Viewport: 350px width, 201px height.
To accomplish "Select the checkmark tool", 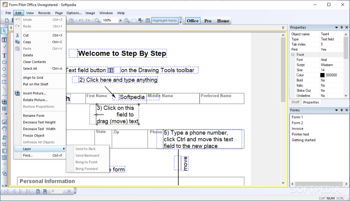I will click(x=4, y=46).
